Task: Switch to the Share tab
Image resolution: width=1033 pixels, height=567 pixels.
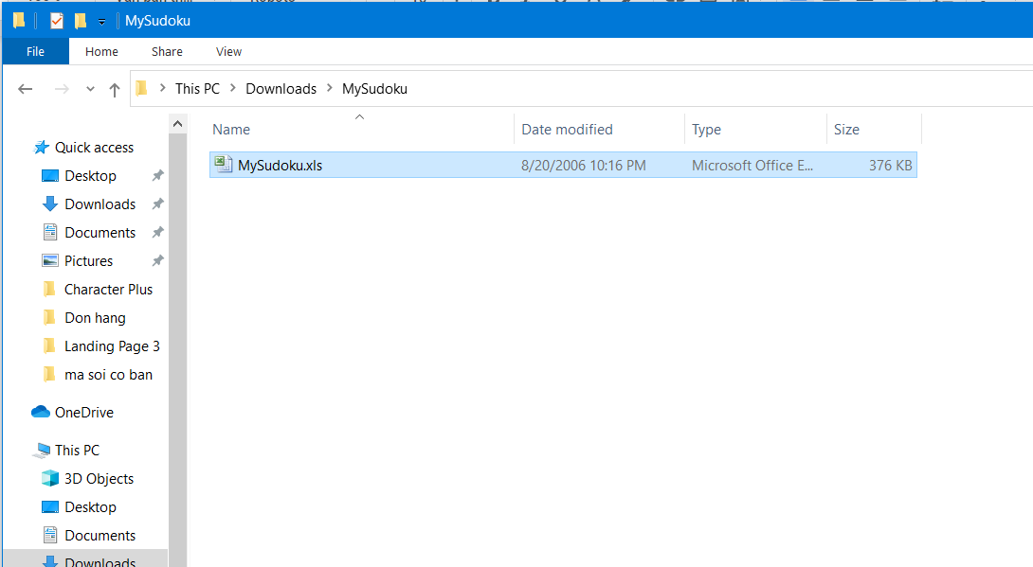Action: pos(167,51)
